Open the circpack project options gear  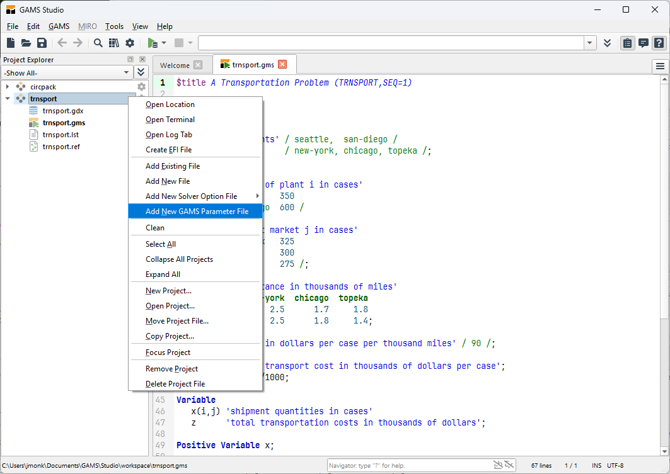(141, 86)
